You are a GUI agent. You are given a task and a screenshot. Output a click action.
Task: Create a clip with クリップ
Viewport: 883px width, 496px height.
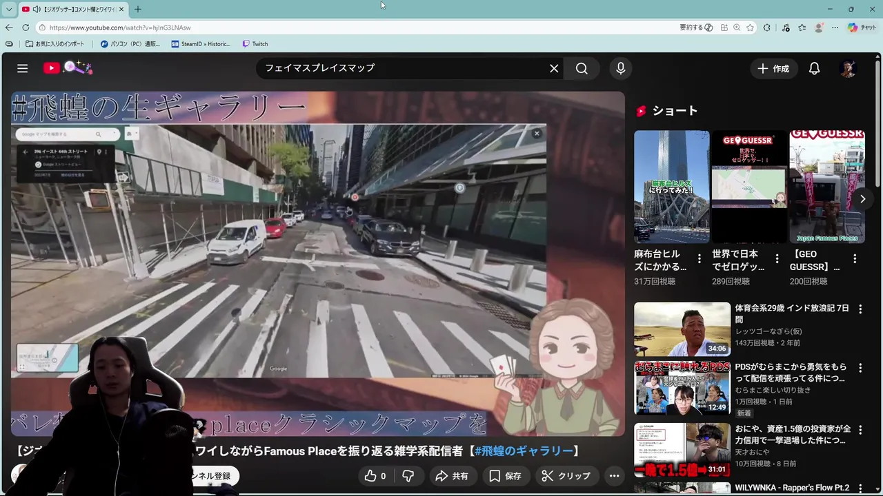pos(566,476)
